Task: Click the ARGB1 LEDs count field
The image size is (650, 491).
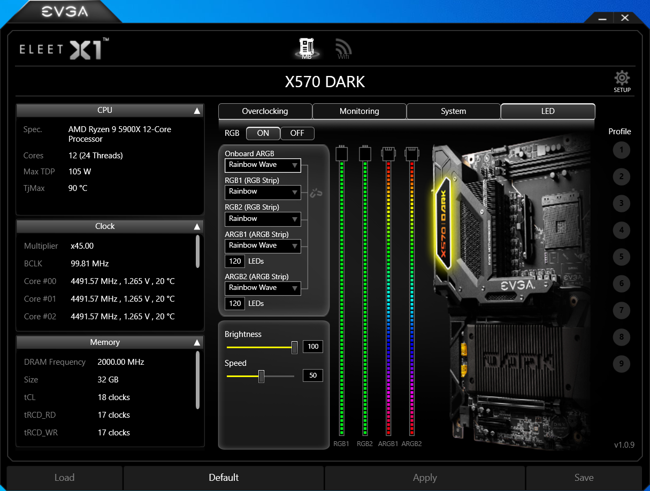Action: 235,261
